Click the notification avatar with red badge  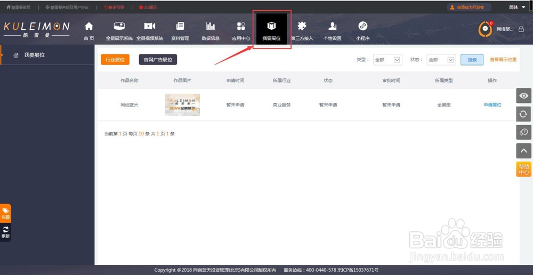click(486, 29)
